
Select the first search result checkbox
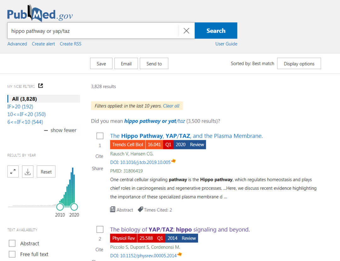tap(100, 136)
